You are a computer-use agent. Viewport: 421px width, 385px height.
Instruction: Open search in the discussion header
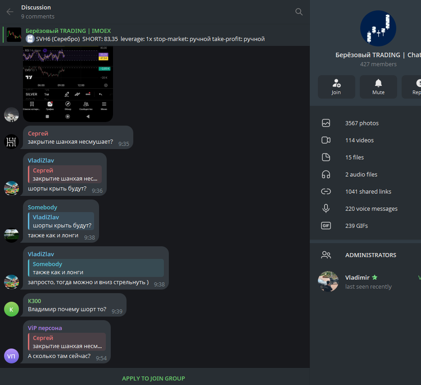299,12
